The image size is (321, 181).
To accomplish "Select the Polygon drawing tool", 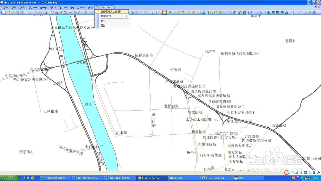I will (269, 12).
